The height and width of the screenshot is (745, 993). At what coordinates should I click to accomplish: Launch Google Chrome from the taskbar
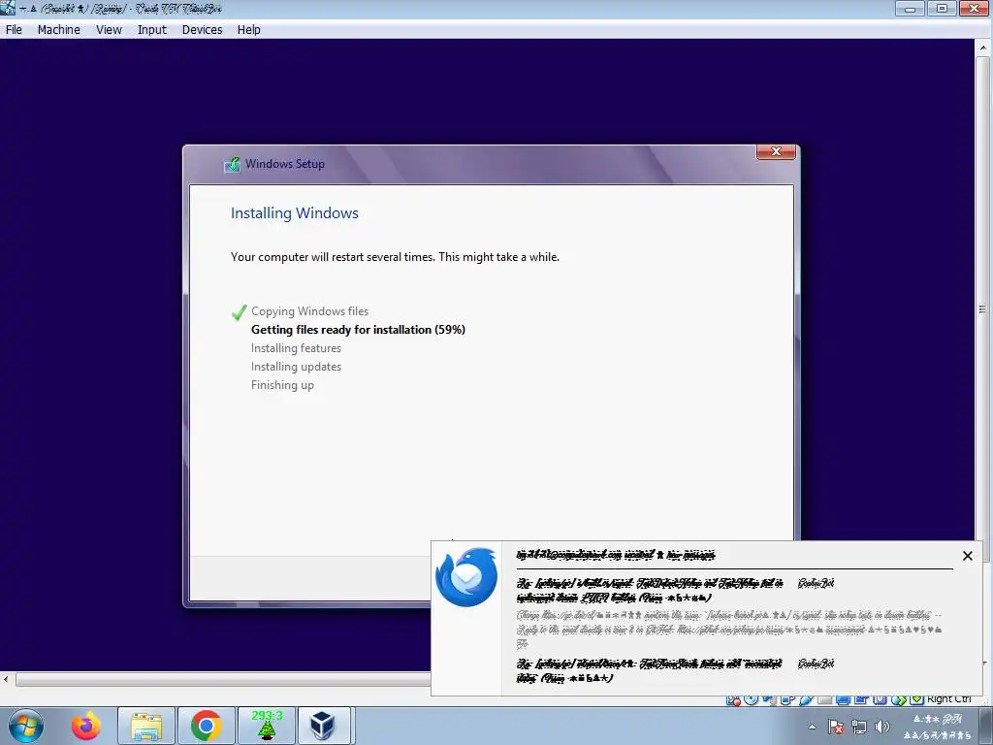(x=207, y=726)
